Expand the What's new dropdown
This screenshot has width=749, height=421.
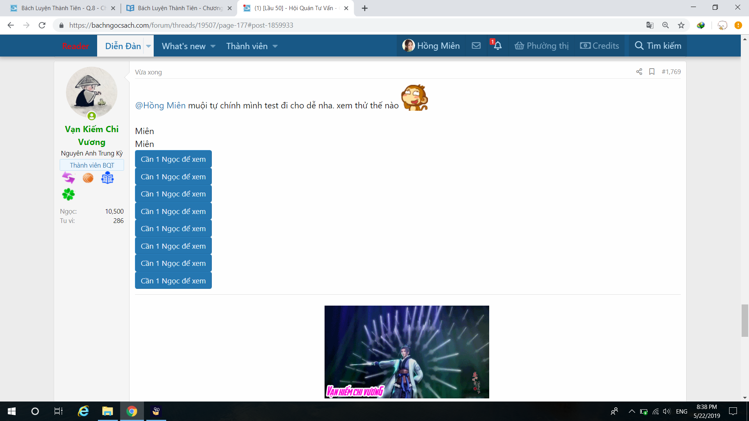coord(213,46)
